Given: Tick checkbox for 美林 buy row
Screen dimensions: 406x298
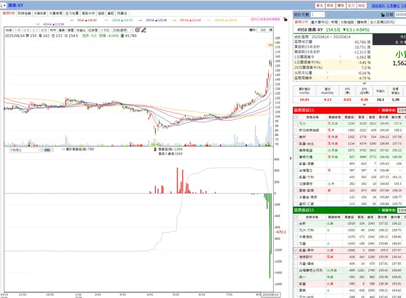Looking at the screenshot, I should tap(296, 137).
